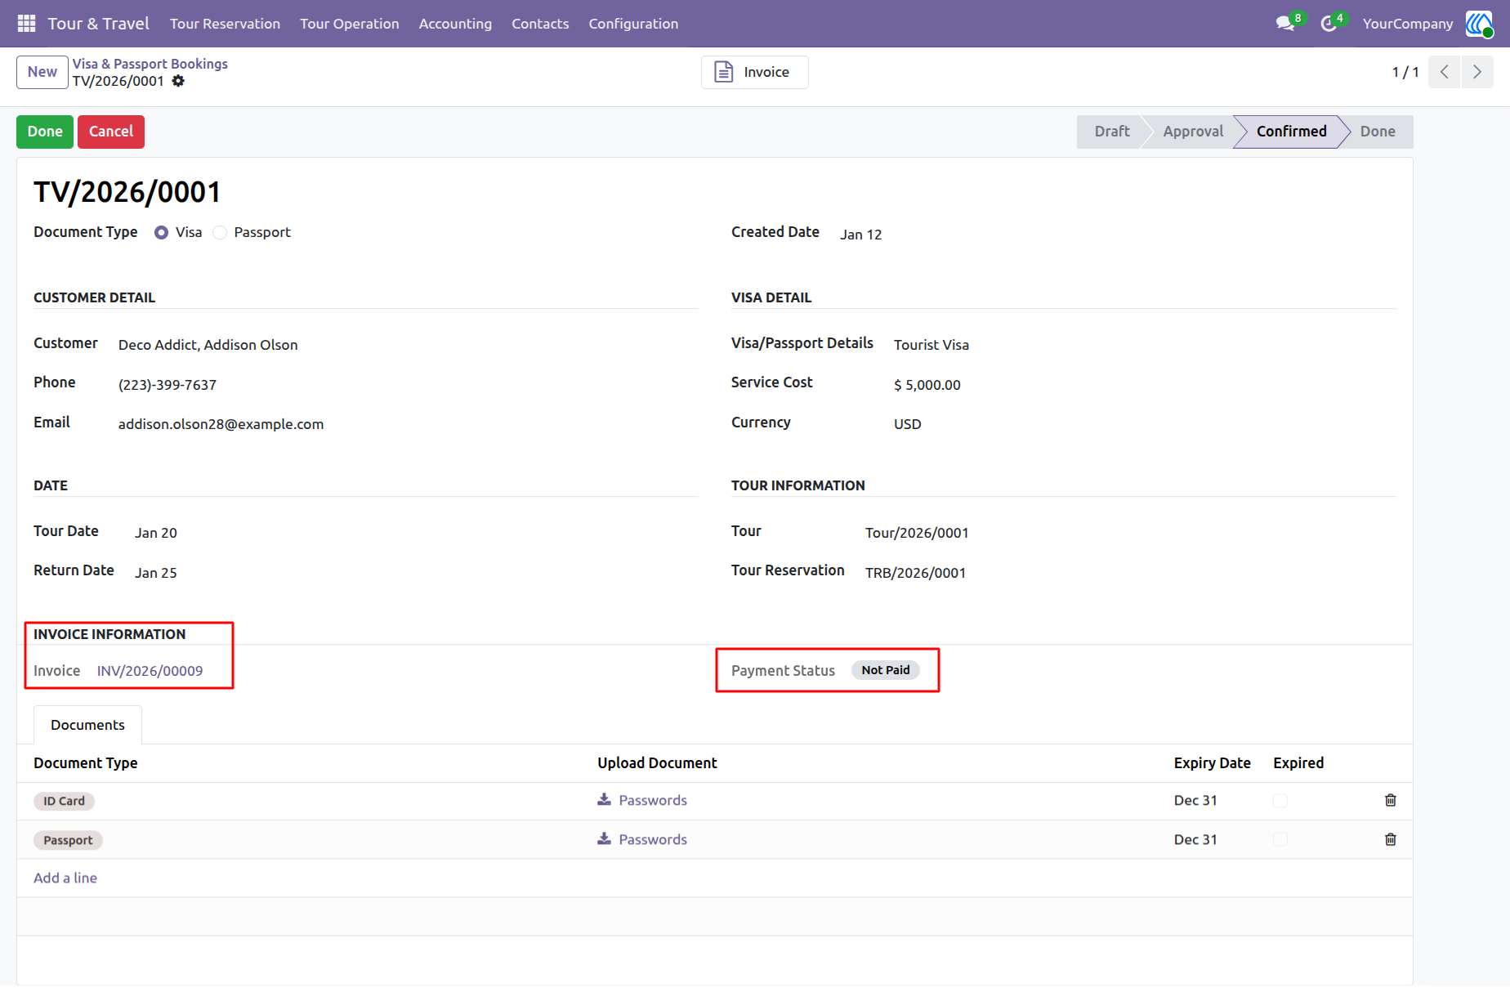Download the Passport uploaded file icon

pyautogui.click(x=605, y=838)
